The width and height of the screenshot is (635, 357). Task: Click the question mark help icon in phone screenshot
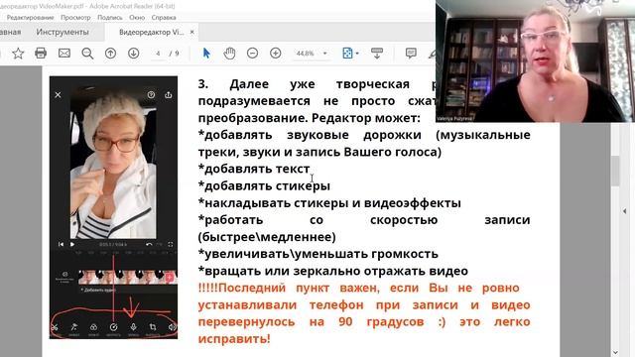coord(151,95)
